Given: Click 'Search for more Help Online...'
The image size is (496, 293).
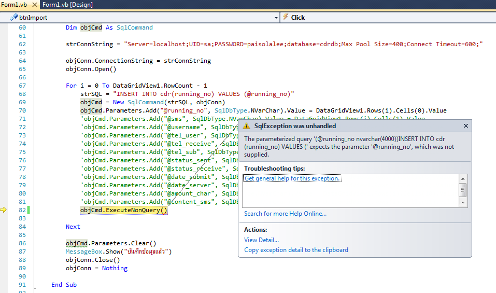Looking at the screenshot, I should (285, 214).
